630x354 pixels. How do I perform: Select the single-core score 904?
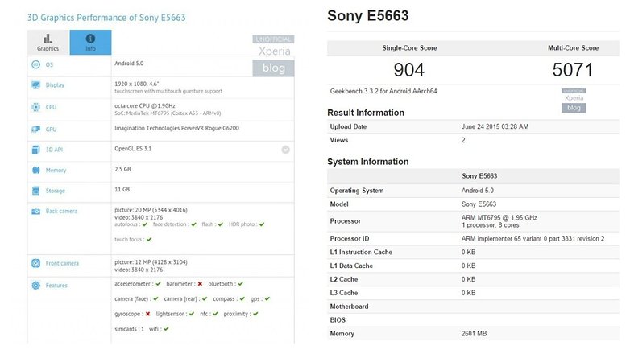point(409,70)
